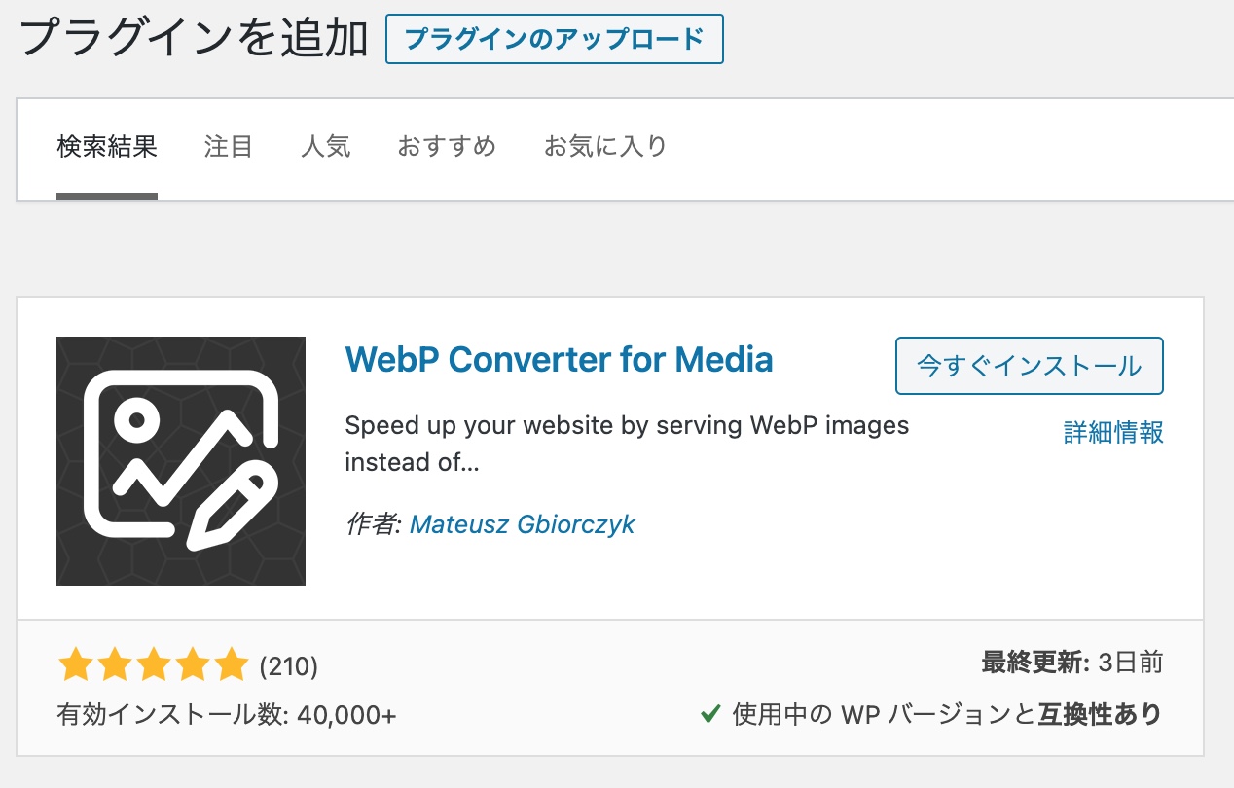View the お気に入り tab
The width and height of the screenshot is (1234, 788).
point(604,146)
